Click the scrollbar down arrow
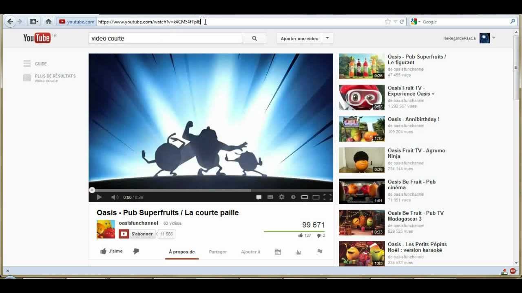The height and width of the screenshot is (293, 522). click(x=516, y=263)
